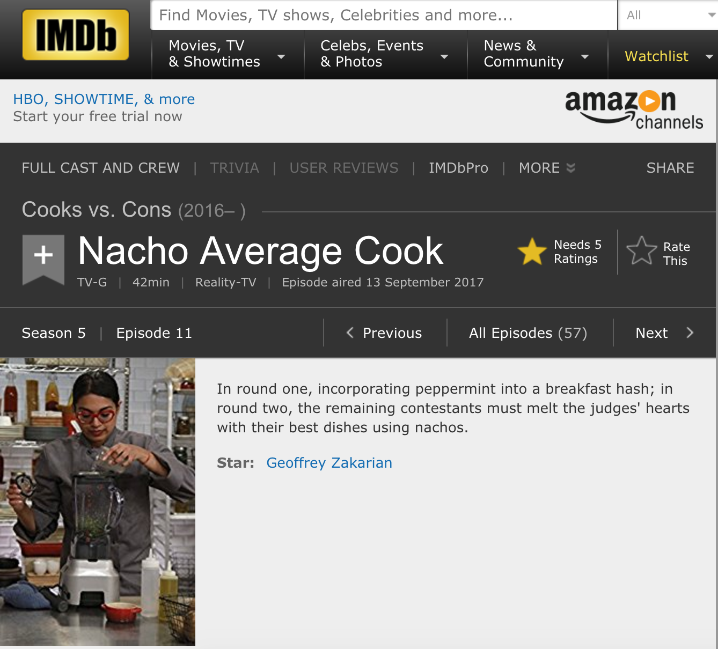Image resolution: width=718 pixels, height=649 pixels.
Task: Click the Geoffrey Zakarian link
Action: [x=329, y=462]
